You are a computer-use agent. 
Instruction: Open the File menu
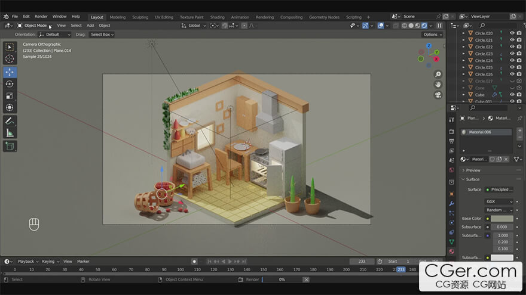click(x=15, y=17)
